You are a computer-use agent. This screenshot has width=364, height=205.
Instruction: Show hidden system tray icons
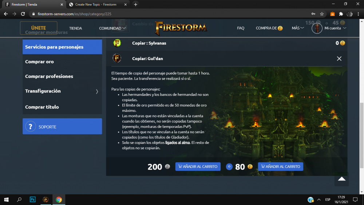click(319, 200)
